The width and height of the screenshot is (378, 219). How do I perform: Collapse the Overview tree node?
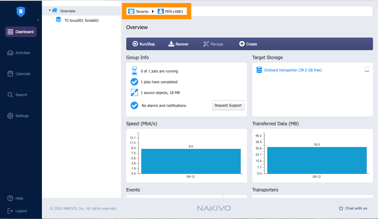(50, 10)
